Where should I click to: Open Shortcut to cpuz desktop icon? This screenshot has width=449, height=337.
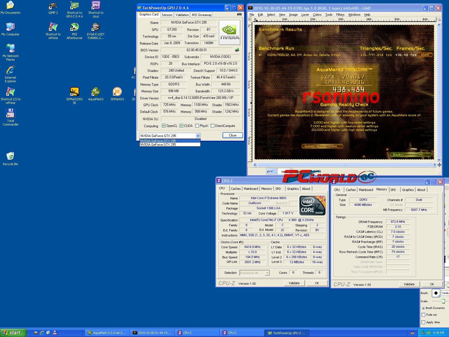96,10
